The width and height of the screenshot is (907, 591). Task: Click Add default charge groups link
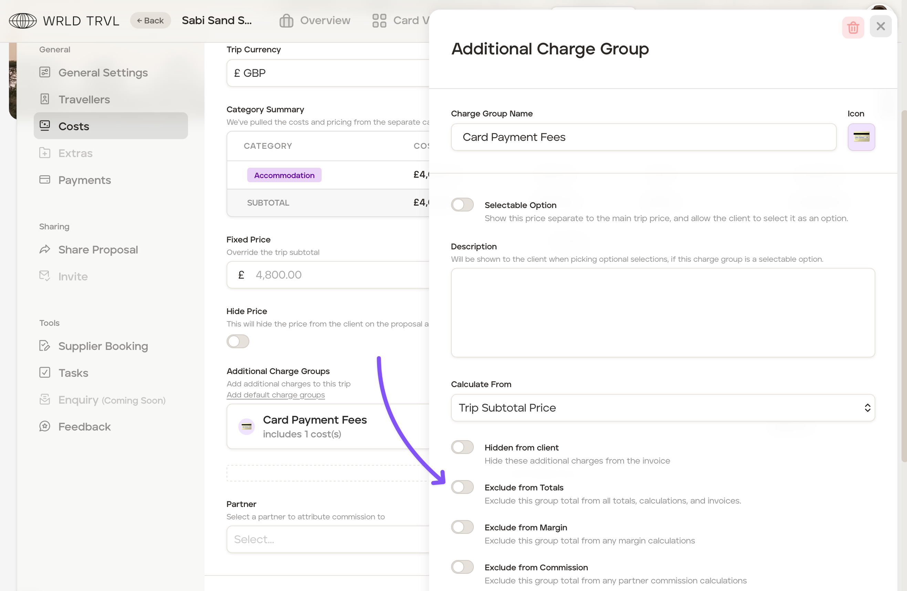(x=275, y=395)
